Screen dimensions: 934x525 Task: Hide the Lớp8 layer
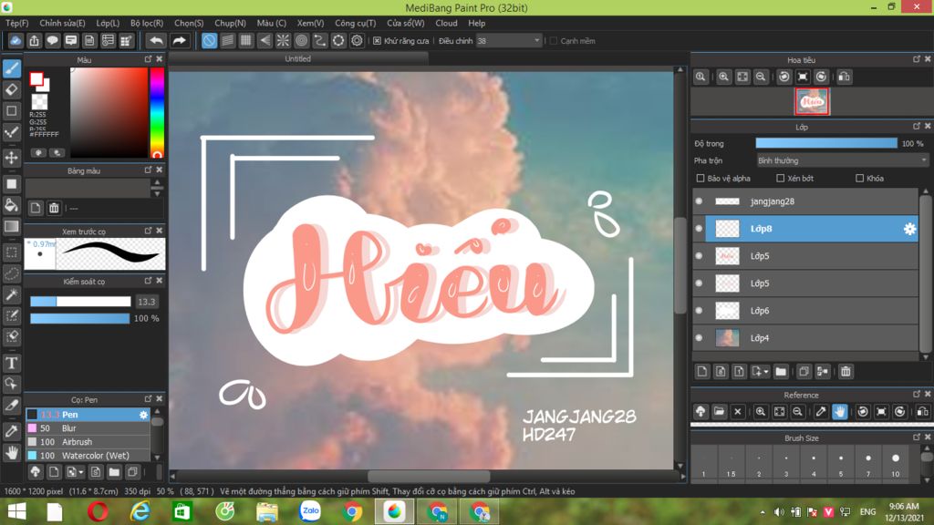coord(700,229)
